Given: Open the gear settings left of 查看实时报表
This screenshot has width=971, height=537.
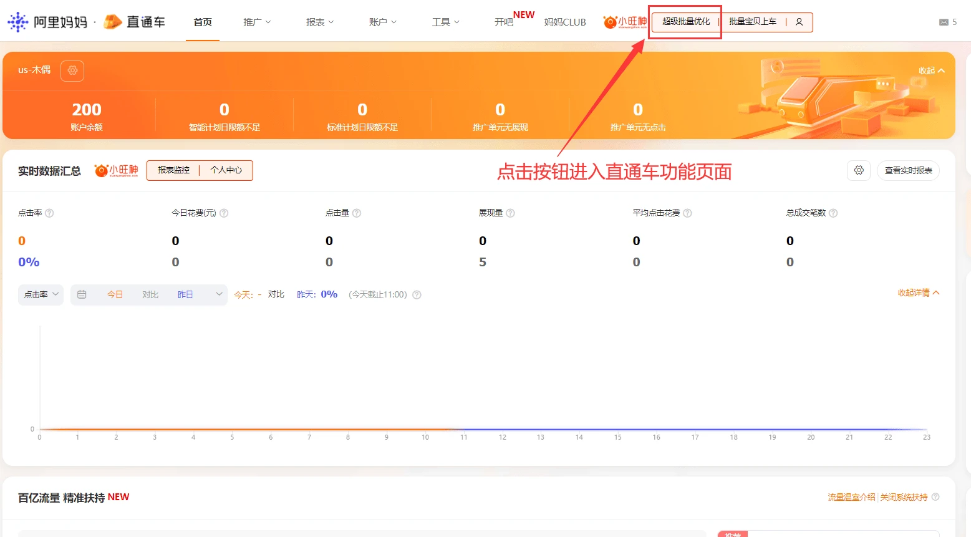Looking at the screenshot, I should (859, 170).
